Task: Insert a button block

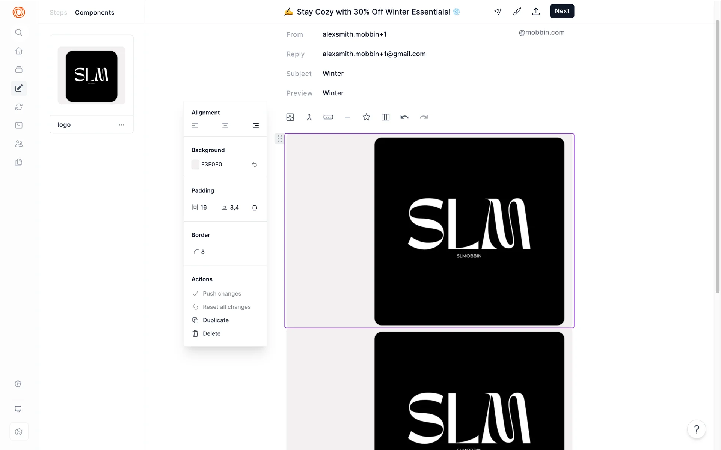Action: (328, 117)
